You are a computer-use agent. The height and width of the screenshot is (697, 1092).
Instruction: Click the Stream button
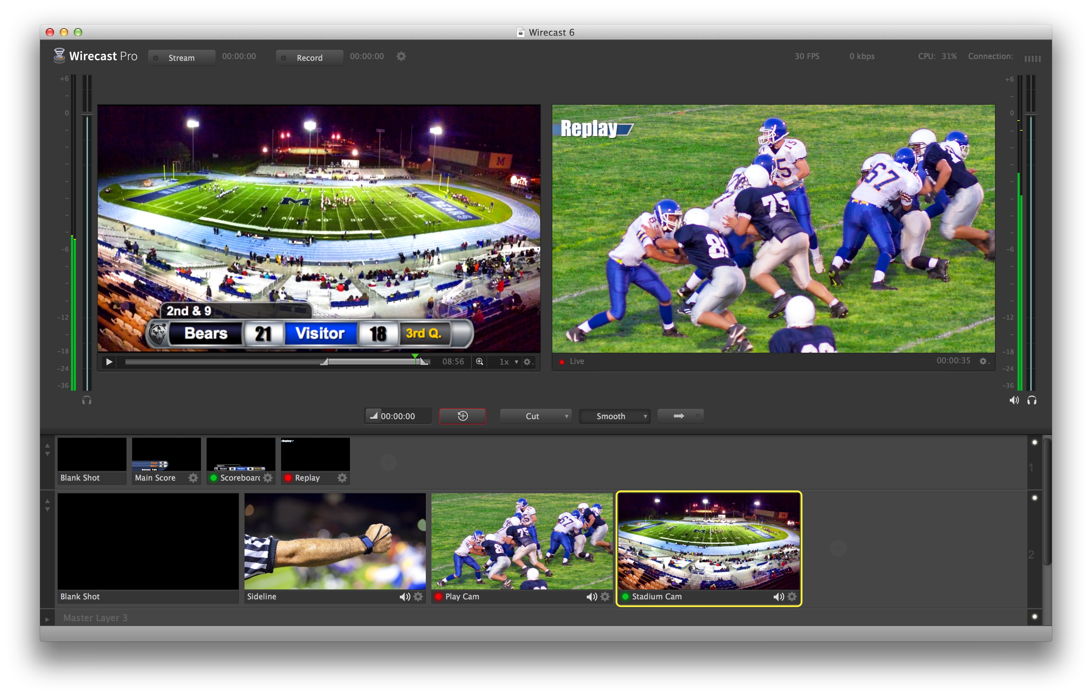click(x=181, y=58)
